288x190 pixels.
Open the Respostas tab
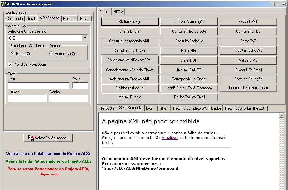tap(108, 108)
